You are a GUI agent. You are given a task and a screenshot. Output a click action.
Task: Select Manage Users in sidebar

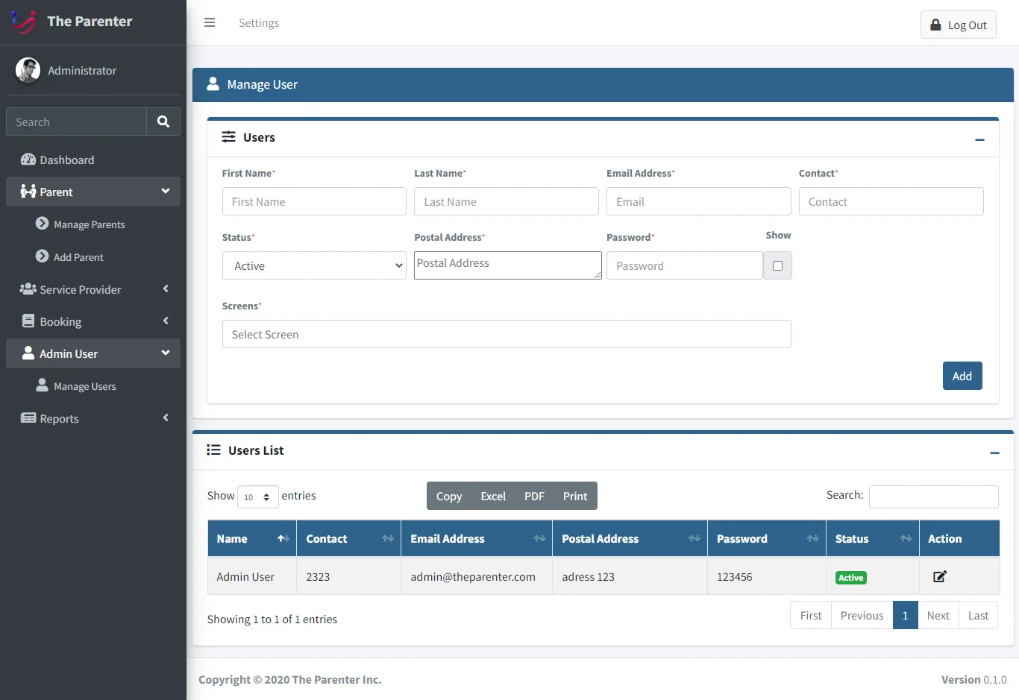coord(84,386)
